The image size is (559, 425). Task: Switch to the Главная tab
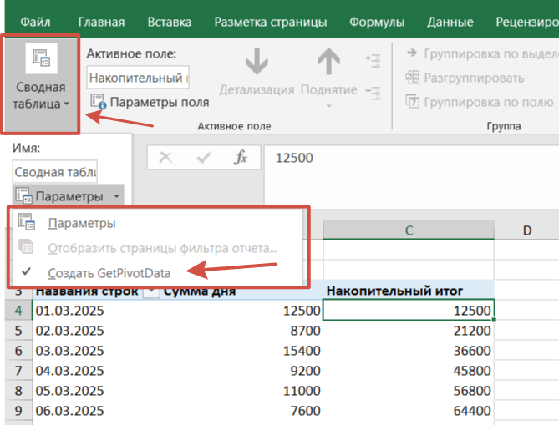101,22
